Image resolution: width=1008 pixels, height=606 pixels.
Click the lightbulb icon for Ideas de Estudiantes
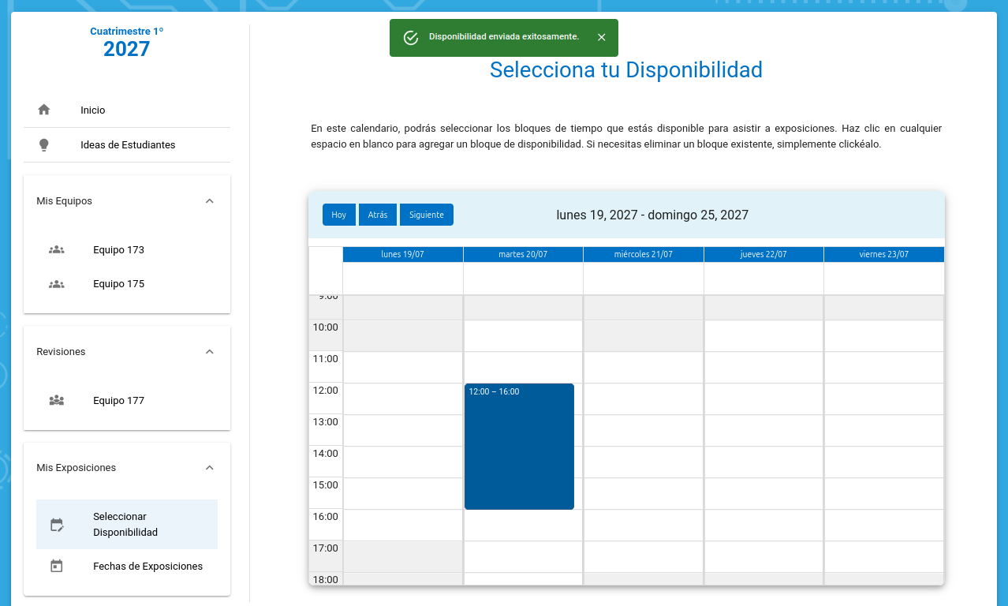[44, 145]
